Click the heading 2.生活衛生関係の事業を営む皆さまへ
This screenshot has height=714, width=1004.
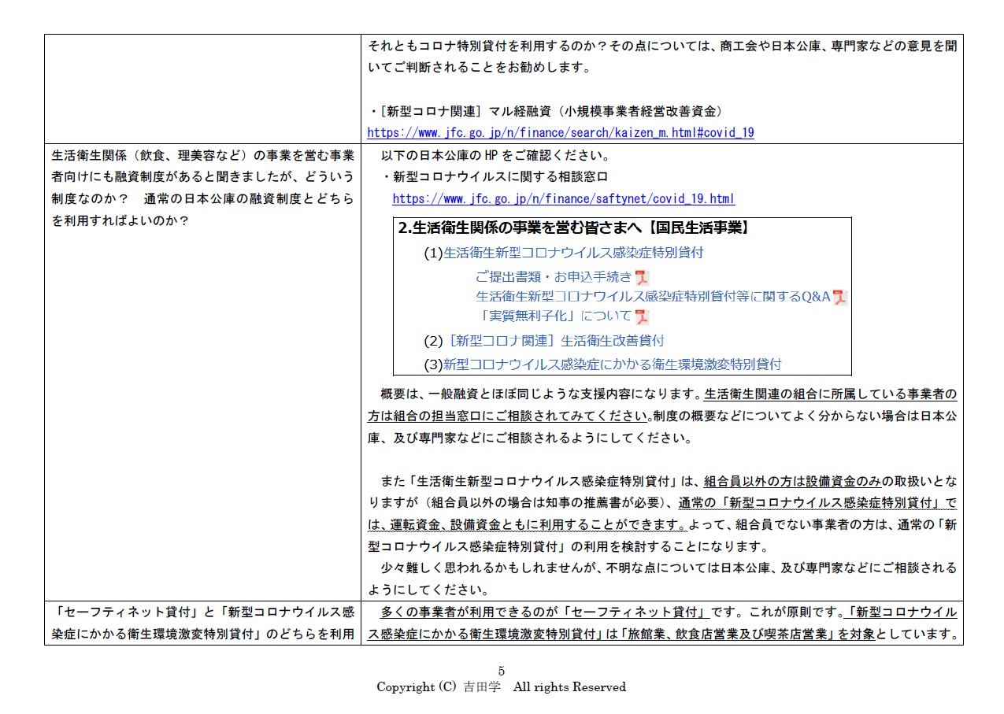pyautogui.click(x=573, y=228)
